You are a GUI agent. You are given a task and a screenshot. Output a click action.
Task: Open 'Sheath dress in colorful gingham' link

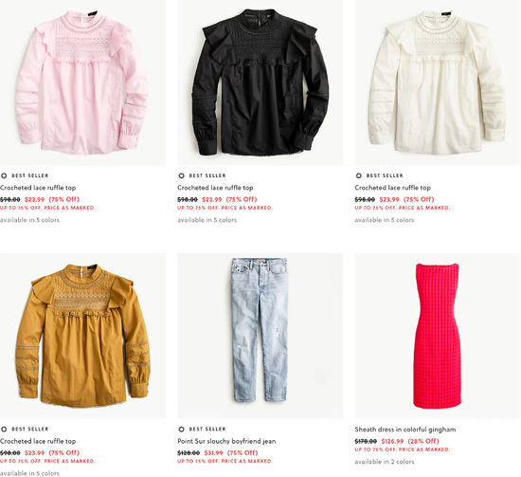tap(405, 430)
